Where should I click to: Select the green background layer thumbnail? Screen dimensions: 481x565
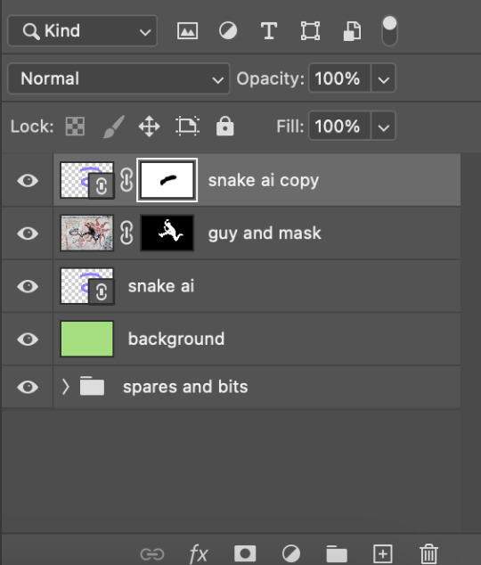pos(86,339)
